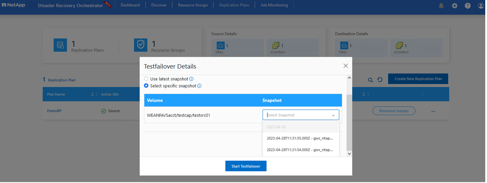Click Start Testfailover button
Image resolution: width=487 pixels, height=183 pixels.
point(247,167)
